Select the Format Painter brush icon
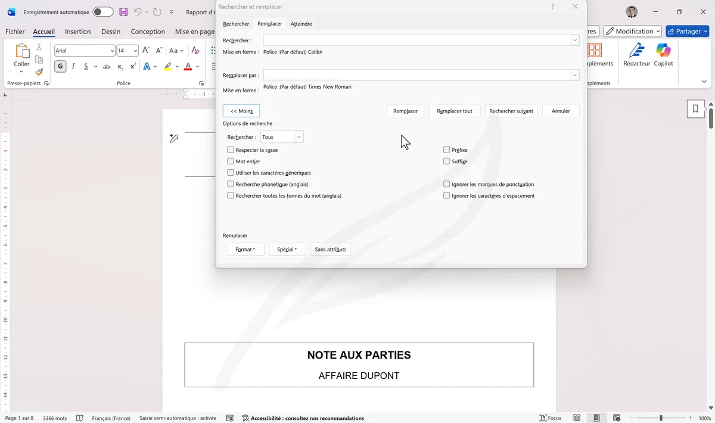 [x=39, y=72]
